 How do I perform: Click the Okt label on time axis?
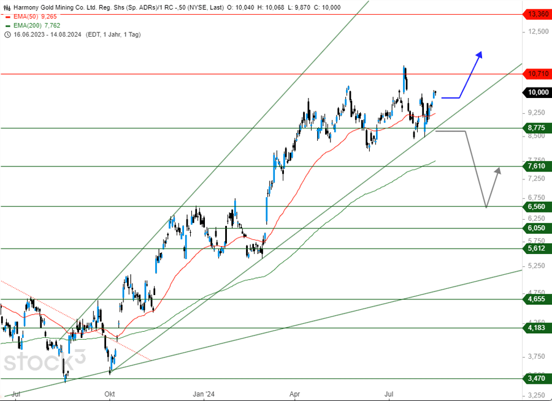pyautogui.click(x=110, y=394)
